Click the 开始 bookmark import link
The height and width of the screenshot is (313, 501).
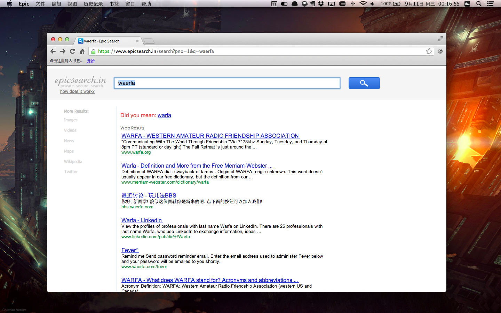(91, 61)
